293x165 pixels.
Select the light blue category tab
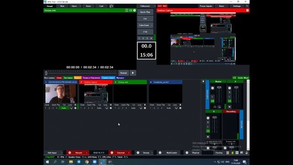(108, 78)
